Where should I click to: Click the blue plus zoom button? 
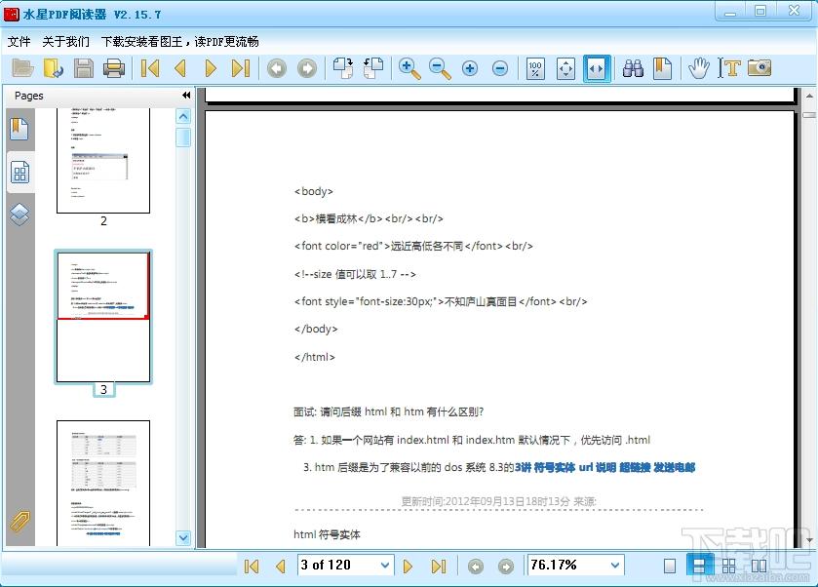[470, 68]
